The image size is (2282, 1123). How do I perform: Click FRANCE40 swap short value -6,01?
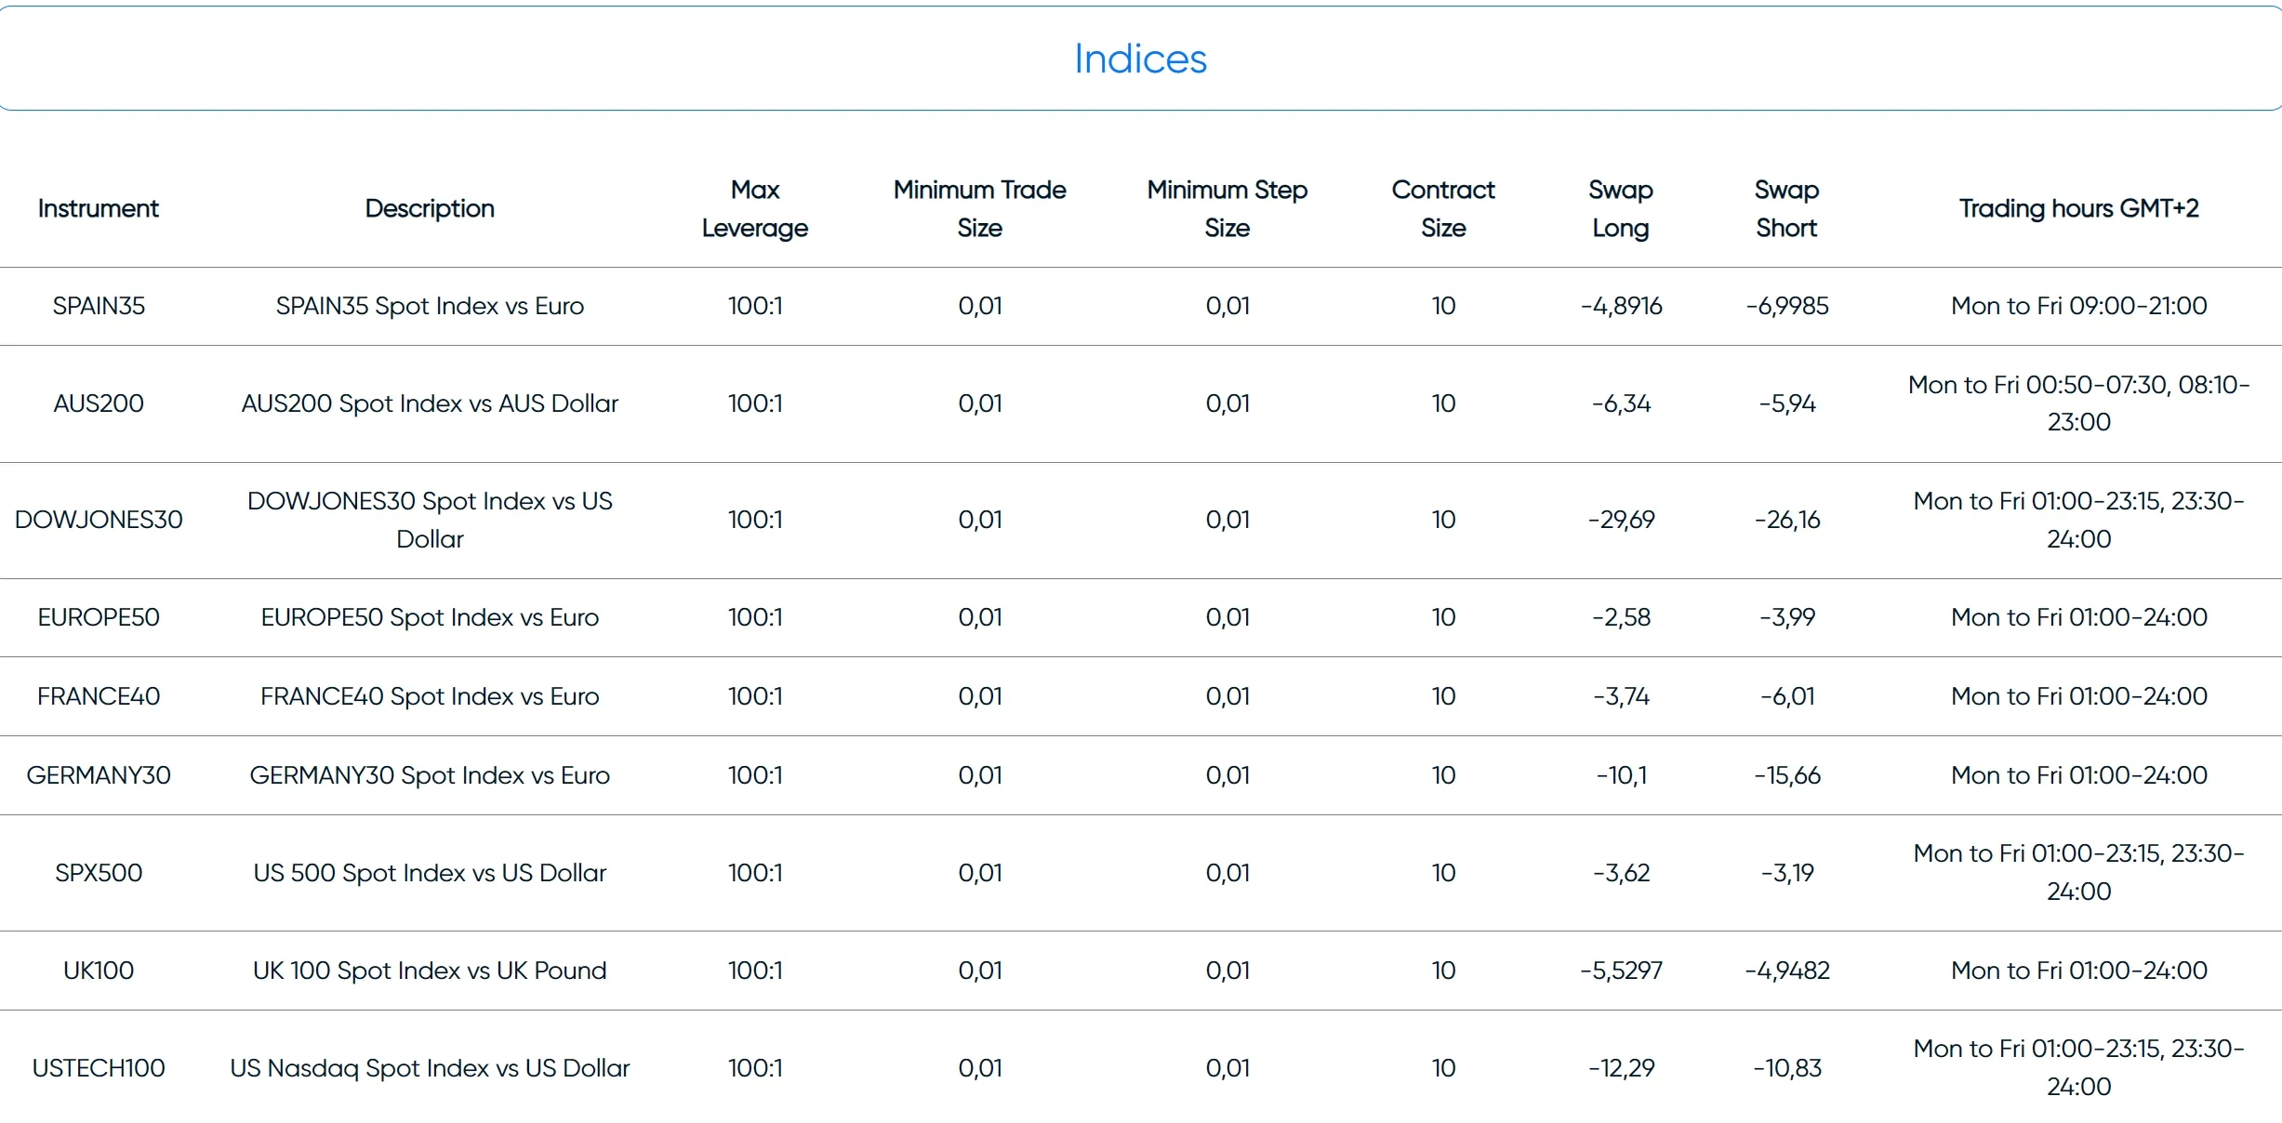(x=1786, y=696)
